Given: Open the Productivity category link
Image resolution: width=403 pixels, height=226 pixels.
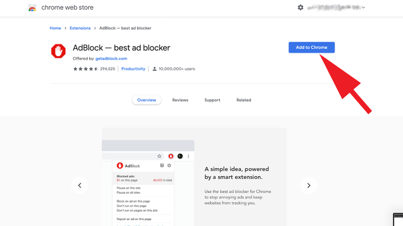Looking at the screenshot, I should click(x=133, y=69).
